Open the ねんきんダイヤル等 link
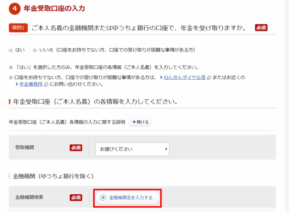The image size is (289, 212). (x=185, y=77)
